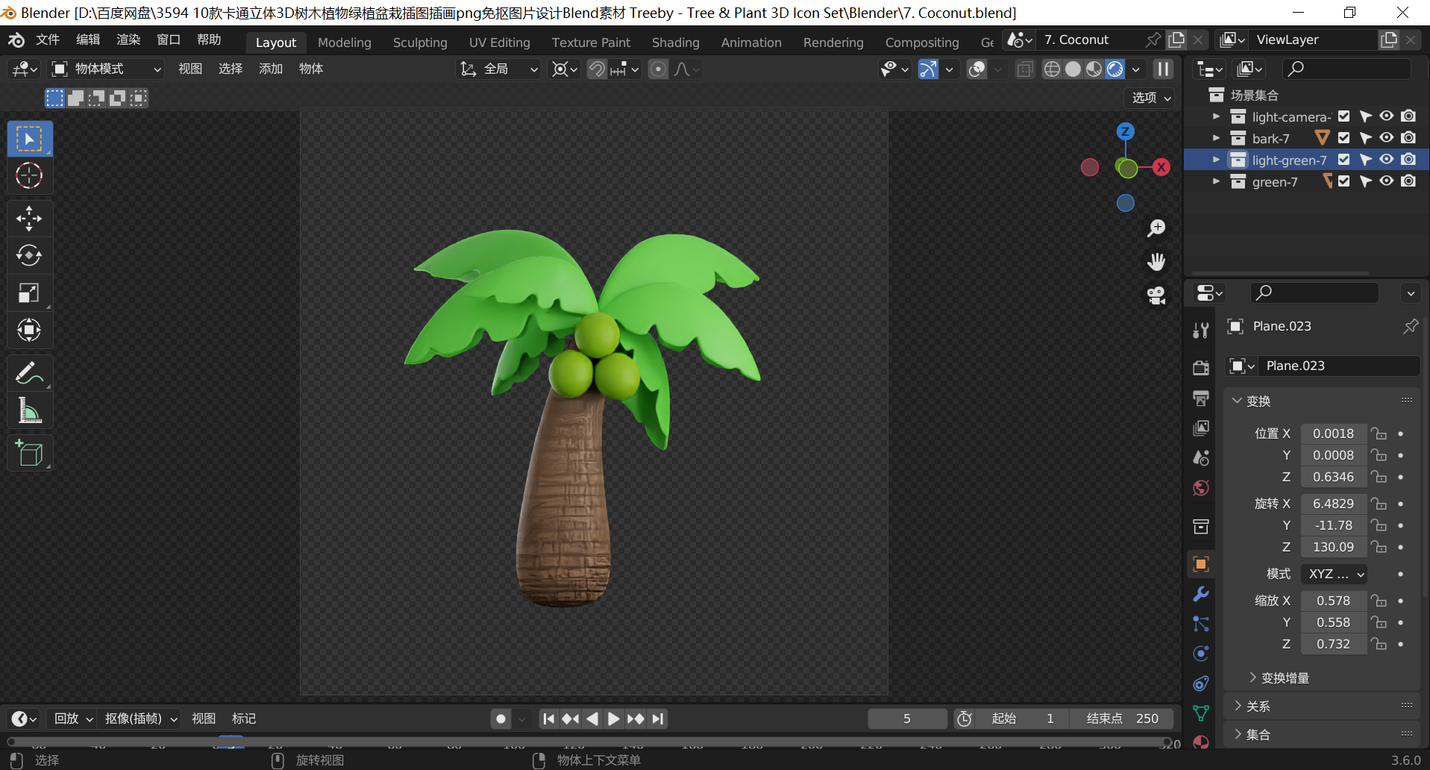The width and height of the screenshot is (1430, 770).
Task: Activate the 3D Cursor tool
Action: [29, 176]
